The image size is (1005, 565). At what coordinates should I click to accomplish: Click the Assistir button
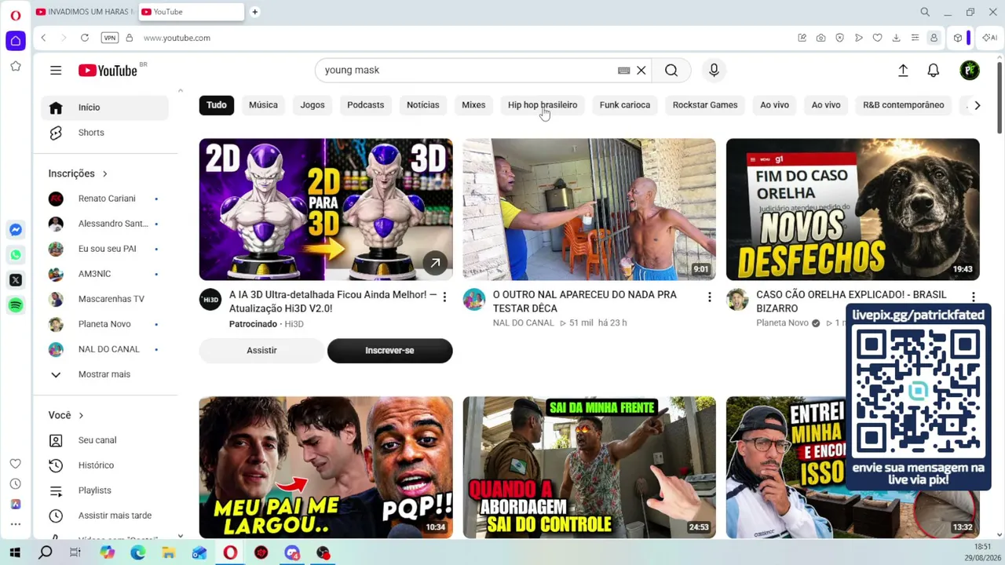(x=261, y=351)
